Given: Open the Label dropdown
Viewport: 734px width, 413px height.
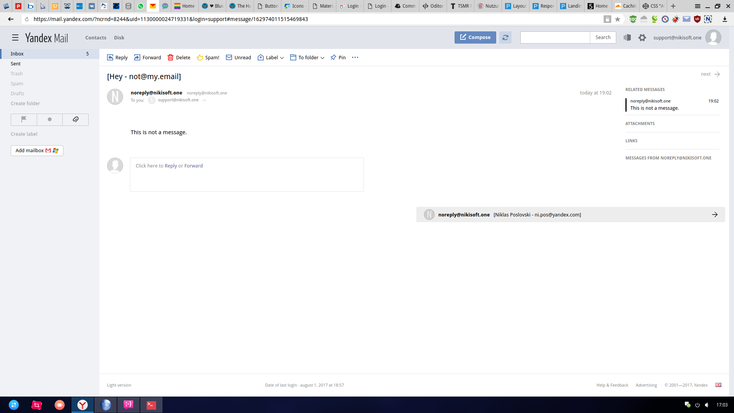Looking at the screenshot, I should (x=271, y=57).
